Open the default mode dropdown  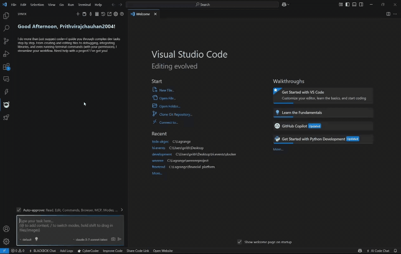coord(25,240)
